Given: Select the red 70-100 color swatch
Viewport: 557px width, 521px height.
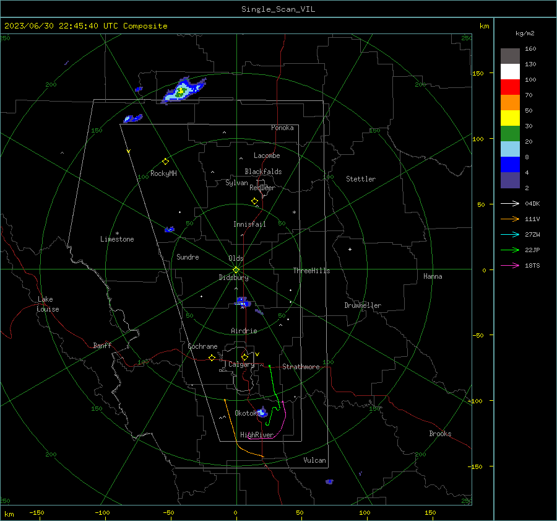Looking at the screenshot, I should point(510,87).
